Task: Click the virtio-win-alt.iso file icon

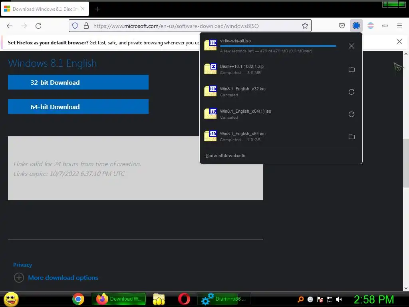Action: [x=210, y=45]
